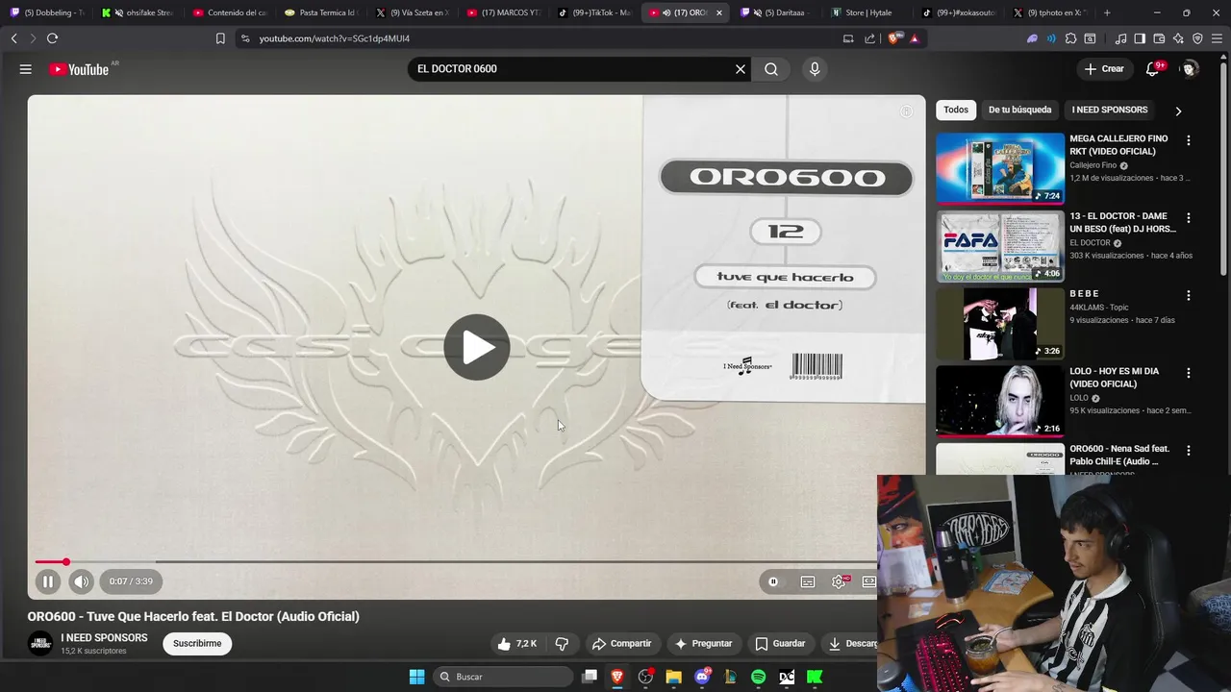Mute the video volume speaker
This screenshot has width=1231, height=692.
coord(81,581)
